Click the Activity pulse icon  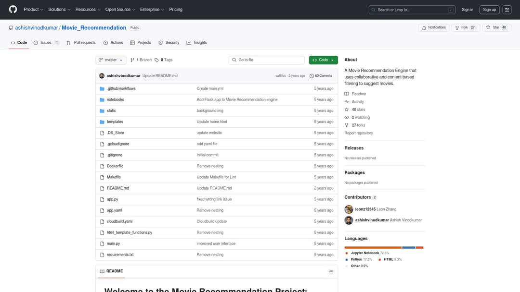coord(347,102)
